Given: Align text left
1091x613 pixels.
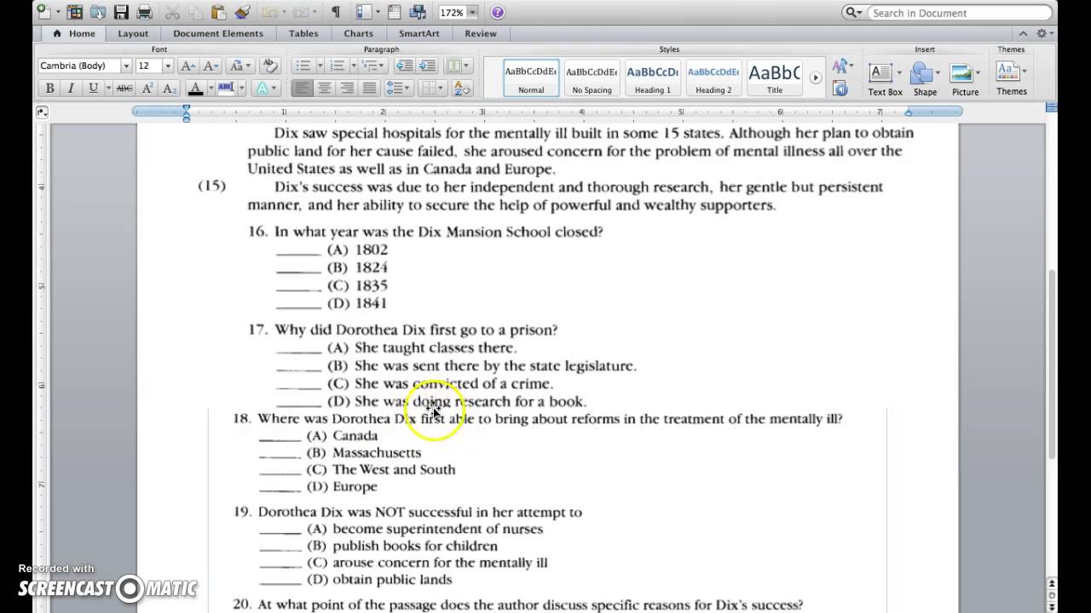Looking at the screenshot, I should (302, 88).
